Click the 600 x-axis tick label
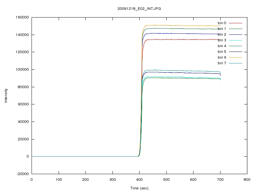255x191 pixels. (193, 180)
